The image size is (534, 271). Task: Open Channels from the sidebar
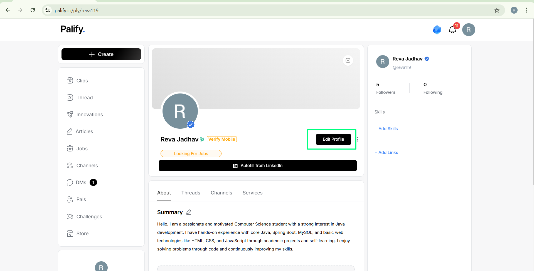[82, 166]
